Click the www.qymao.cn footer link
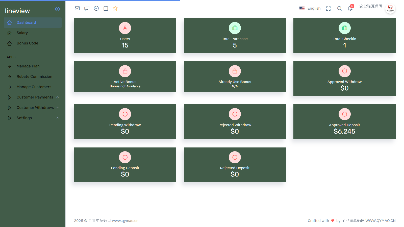This screenshot has height=227, width=404. pos(125,221)
